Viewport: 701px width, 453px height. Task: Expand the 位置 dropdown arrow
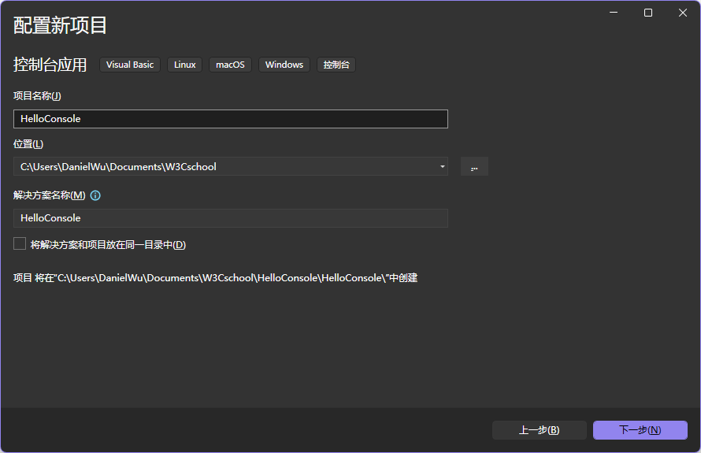443,166
